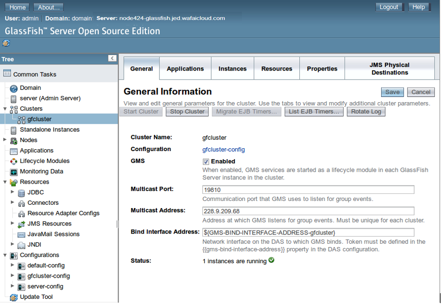Expand the default-config node
441x305 pixels.
point(12,265)
